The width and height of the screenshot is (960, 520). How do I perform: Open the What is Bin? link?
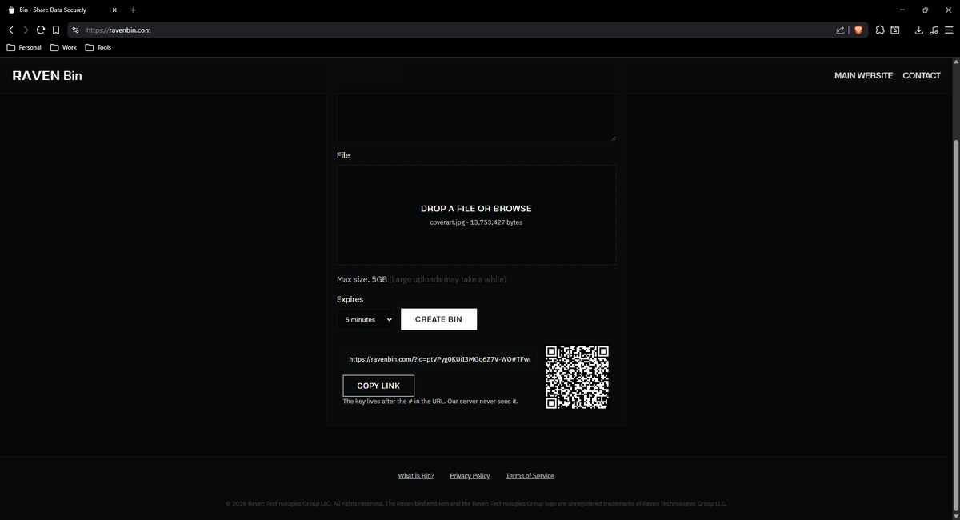tap(416, 476)
